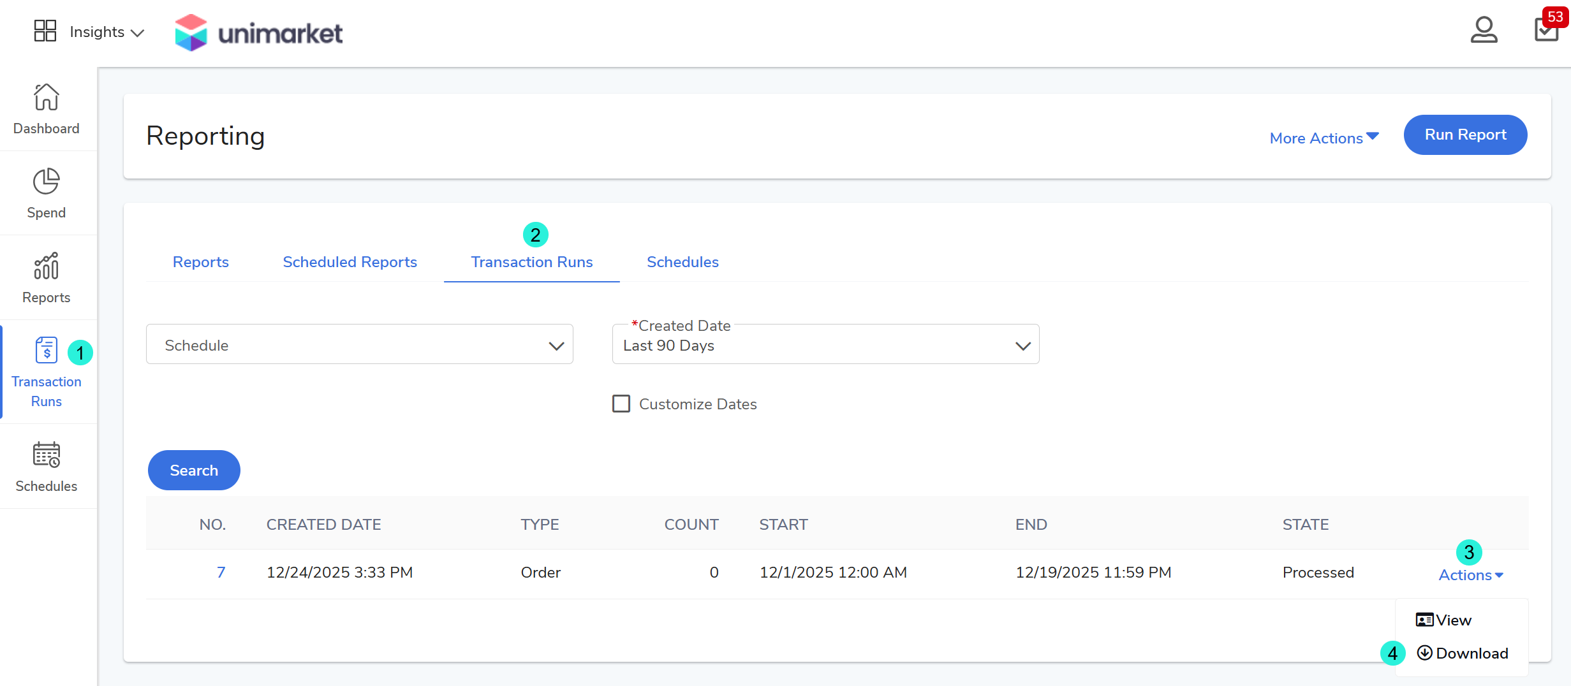Open the Dashboard home icon

pyautogui.click(x=46, y=98)
